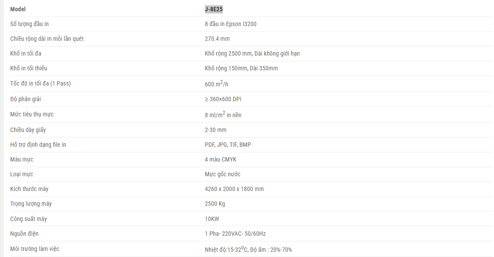The height and width of the screenshot is (257, 494).
Task: Click the "Loại mực" row label
Action: pyautogui.click(x=22, y=174)
